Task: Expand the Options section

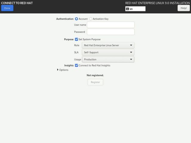Action: pyautogui.click(x=63, y=70)
